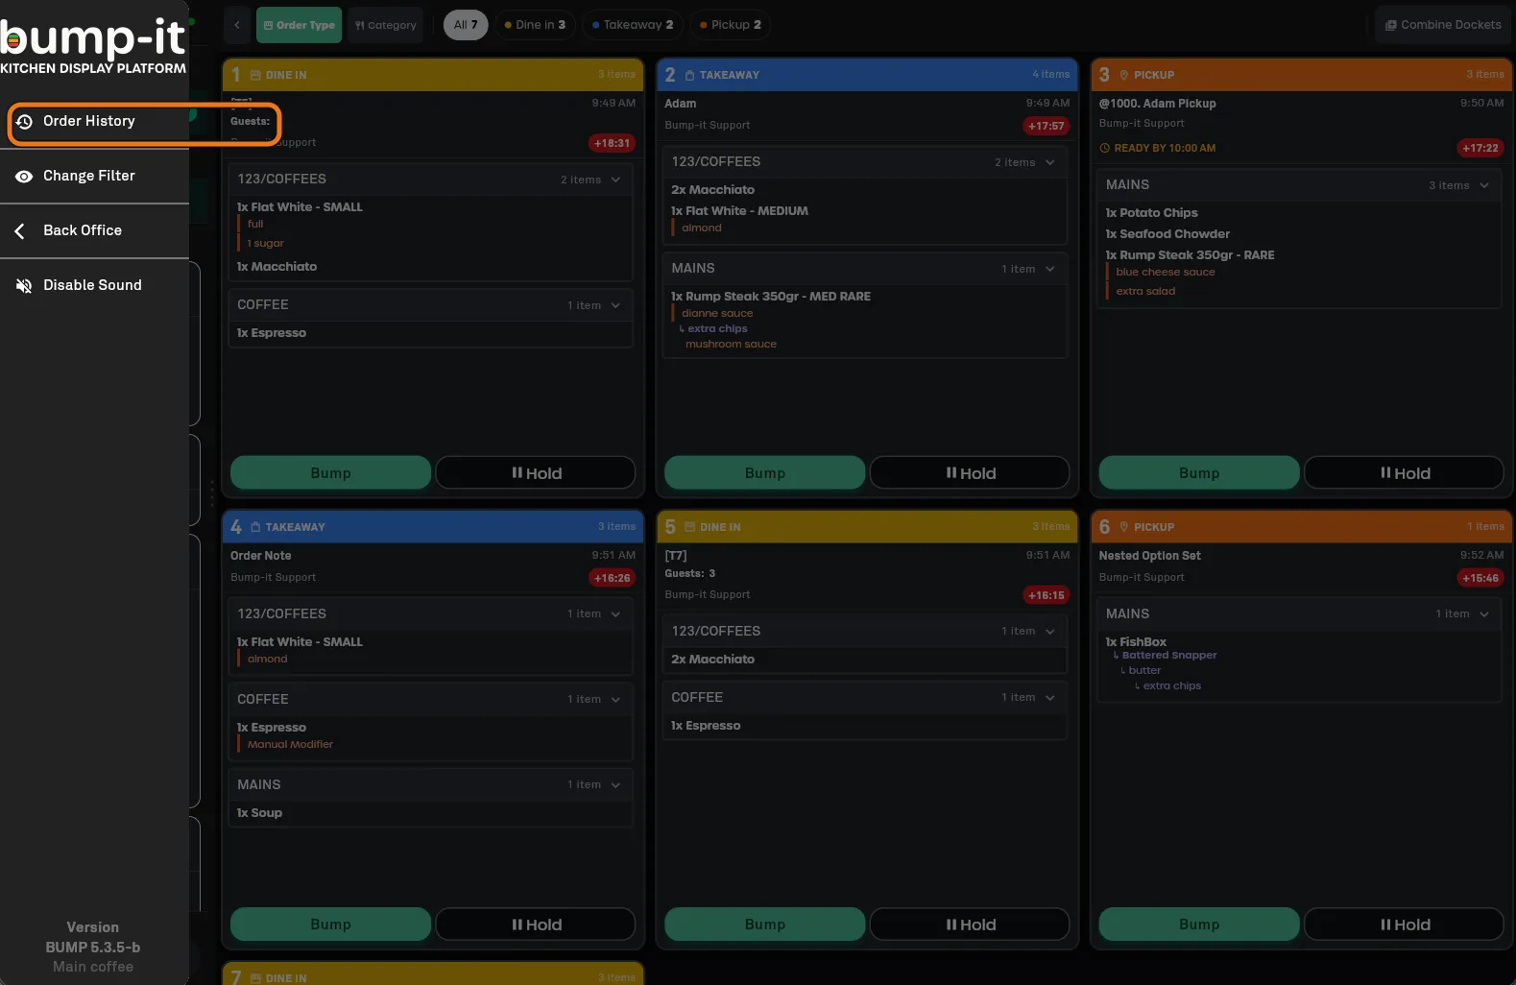Viewport: 1516px width, 985px height.
Task: Collapse the COFFEE section in docket 4
Action: click(615, 700)
